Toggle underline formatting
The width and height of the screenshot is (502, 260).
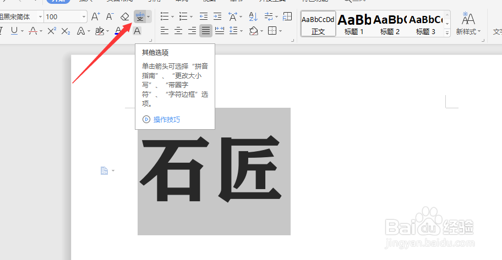point(14,31)
